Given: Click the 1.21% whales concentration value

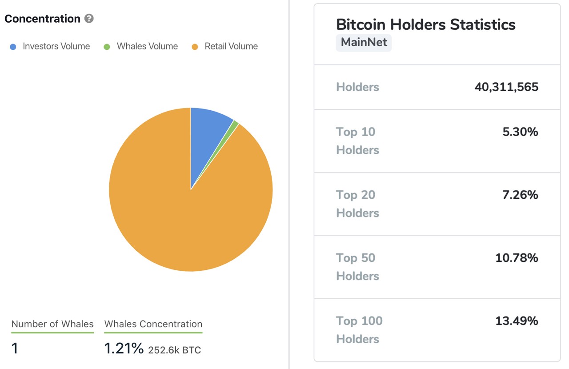Looking at the screenshot, I should (x=124, y=349).
